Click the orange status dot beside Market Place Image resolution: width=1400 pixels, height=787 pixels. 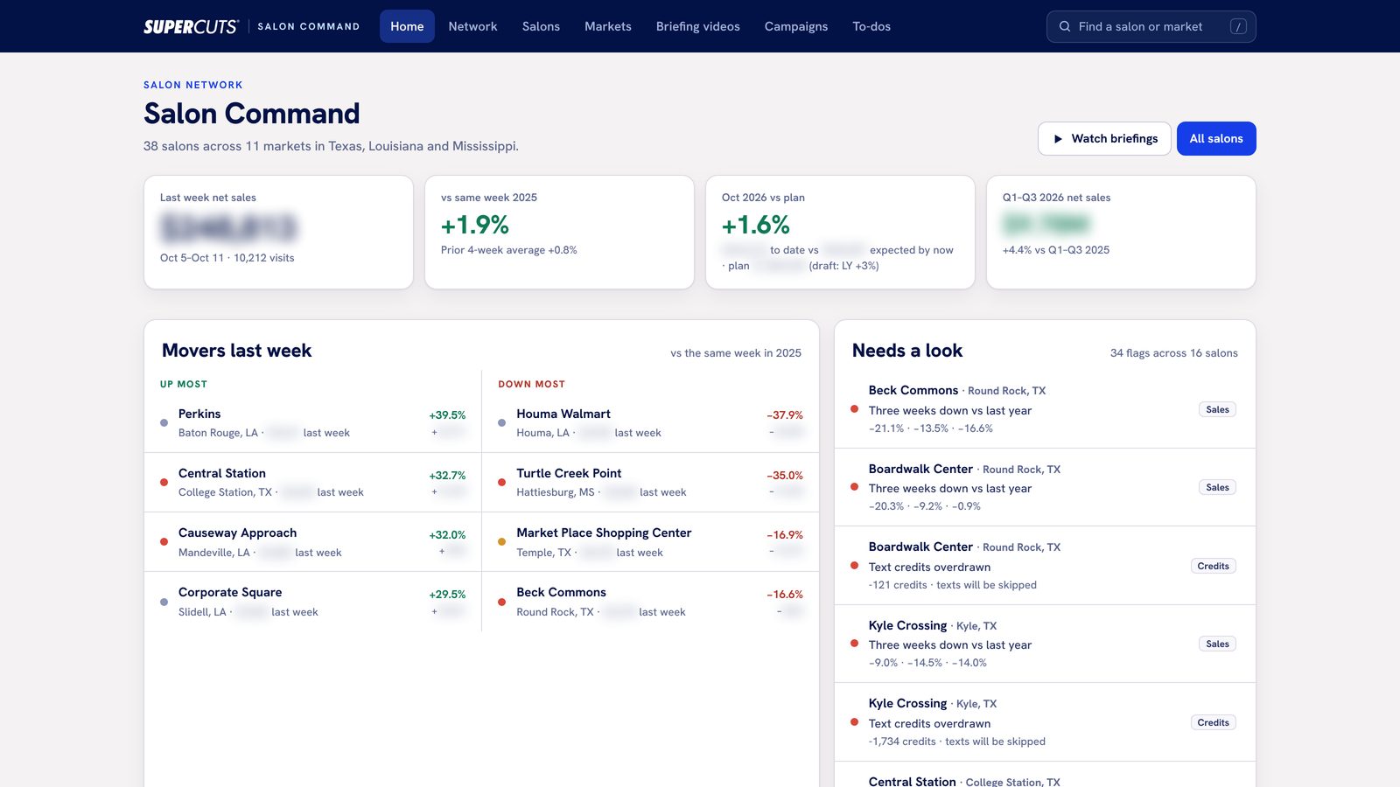coord(501,541)
